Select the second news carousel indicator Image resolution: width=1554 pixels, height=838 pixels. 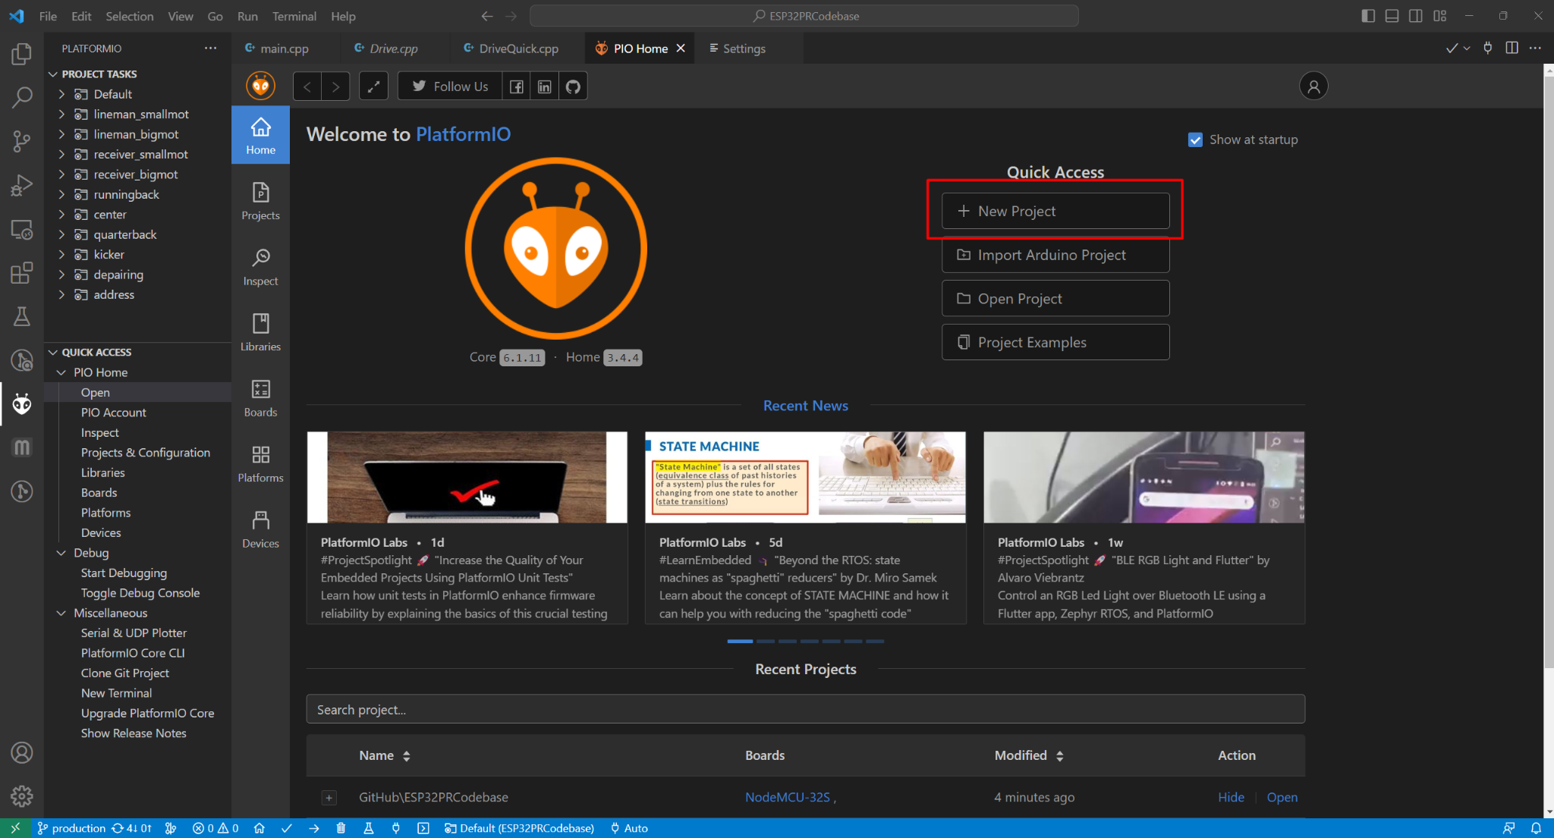click(766, 642)
